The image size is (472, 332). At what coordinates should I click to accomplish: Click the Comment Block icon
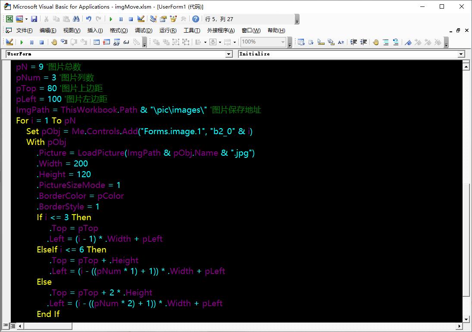click(x=386, y=42)
